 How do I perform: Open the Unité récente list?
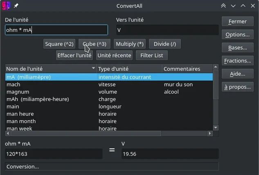114,55
